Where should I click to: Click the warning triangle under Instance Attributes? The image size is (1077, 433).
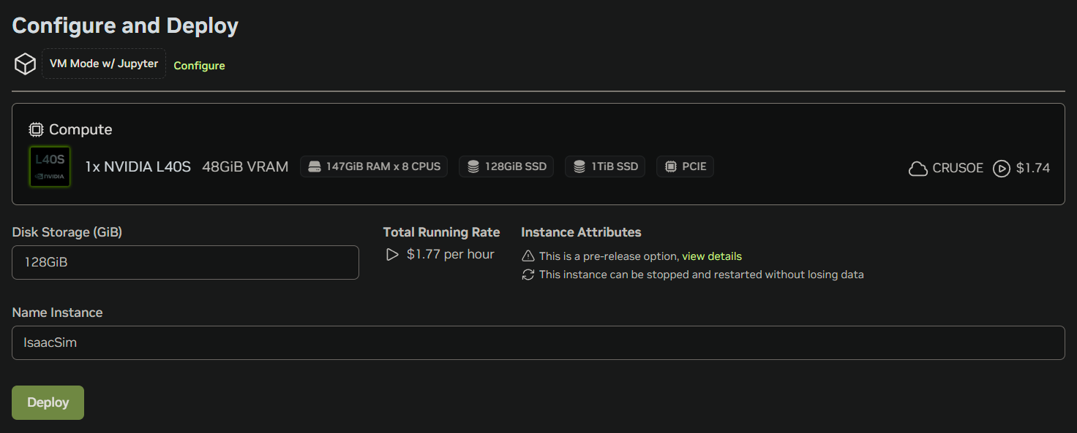(x=528, y=256)
